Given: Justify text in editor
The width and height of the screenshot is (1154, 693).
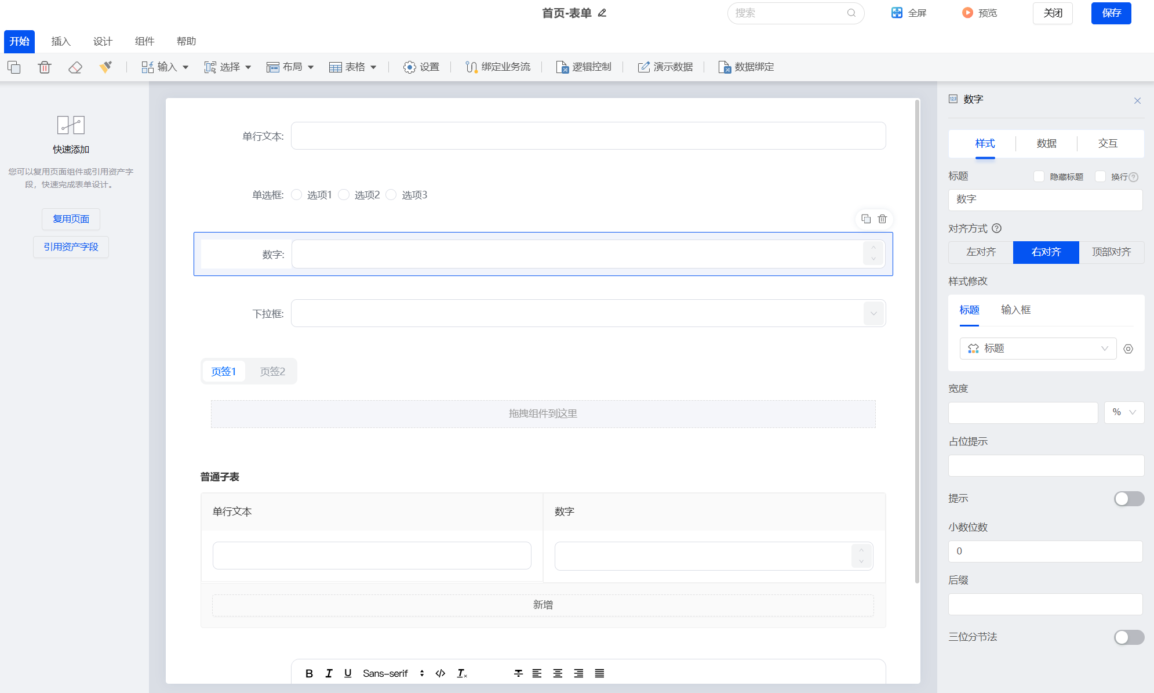Looking at the screenshot, I should pos(599,673).
